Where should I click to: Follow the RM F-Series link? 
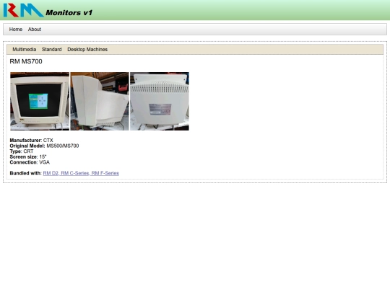coord(105,173)
